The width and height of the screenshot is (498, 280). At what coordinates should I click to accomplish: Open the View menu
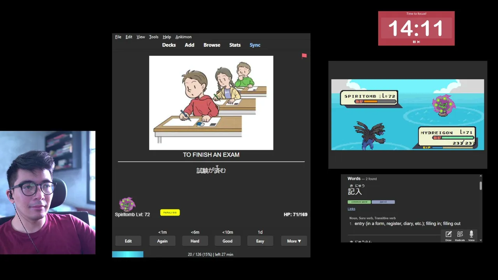pyautogui.click(x=140, y=37)
